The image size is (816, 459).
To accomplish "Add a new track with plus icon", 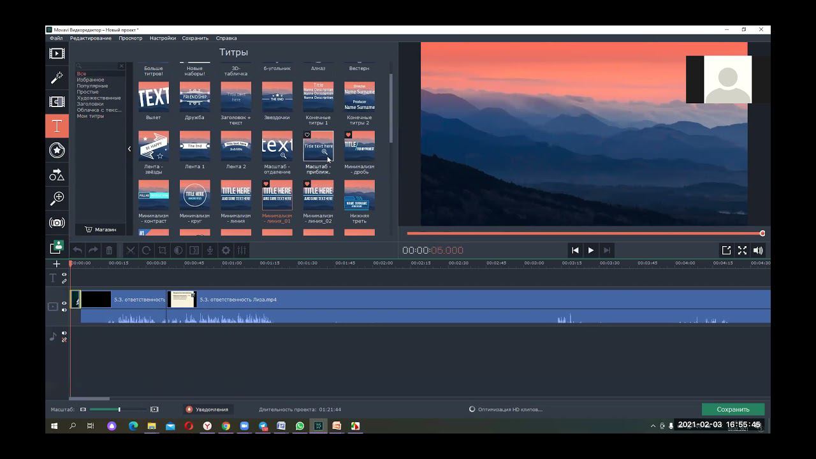I will click(x=57, y=264).
